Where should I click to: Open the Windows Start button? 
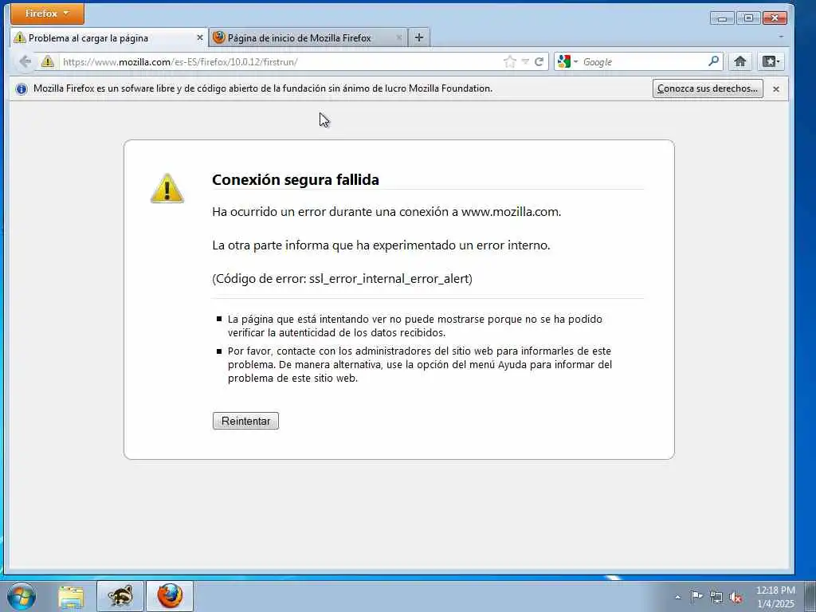[x=22, y=596]
